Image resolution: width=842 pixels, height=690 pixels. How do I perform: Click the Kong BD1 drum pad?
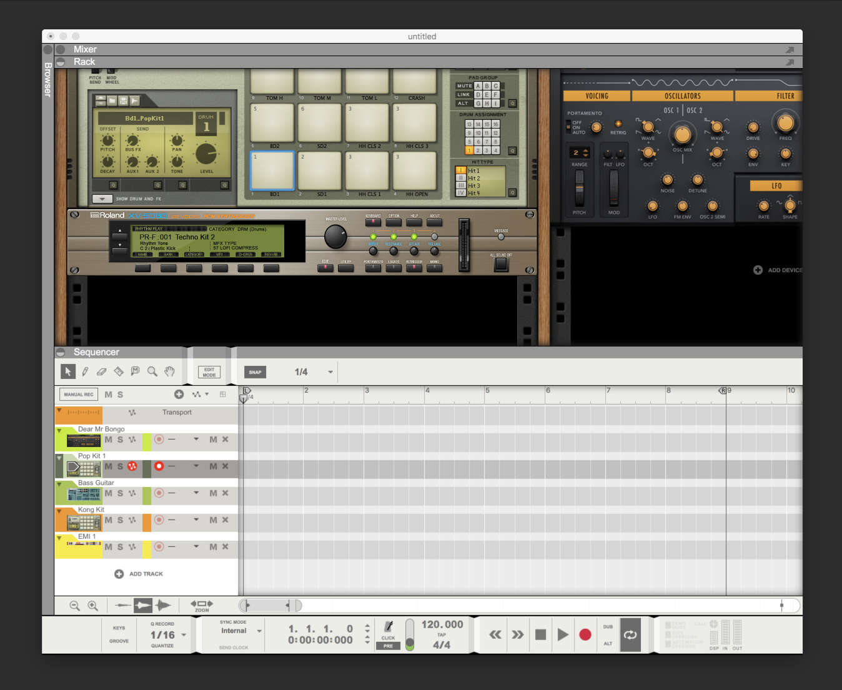tap(272, 170)
